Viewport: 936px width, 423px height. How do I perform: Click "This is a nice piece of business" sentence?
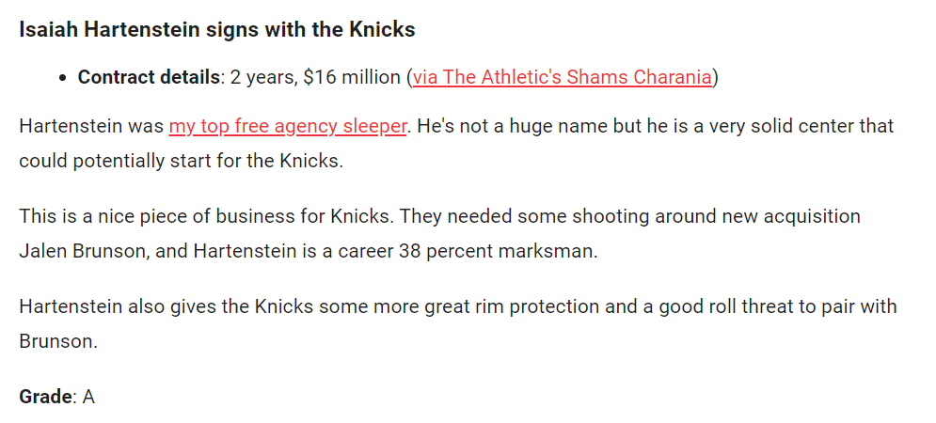tap(174, 216)
